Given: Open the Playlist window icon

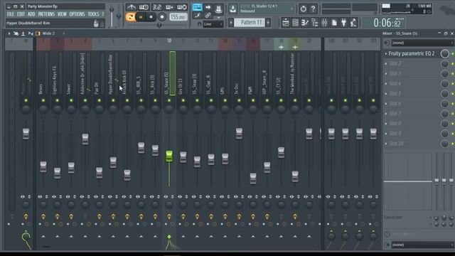Looking at the screenshot, I should point(286,23).
